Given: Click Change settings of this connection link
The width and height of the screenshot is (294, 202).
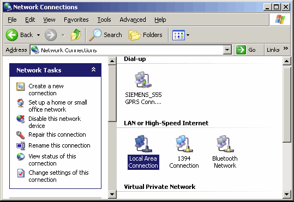Looking at the screenshot, I should click(58, 176).
